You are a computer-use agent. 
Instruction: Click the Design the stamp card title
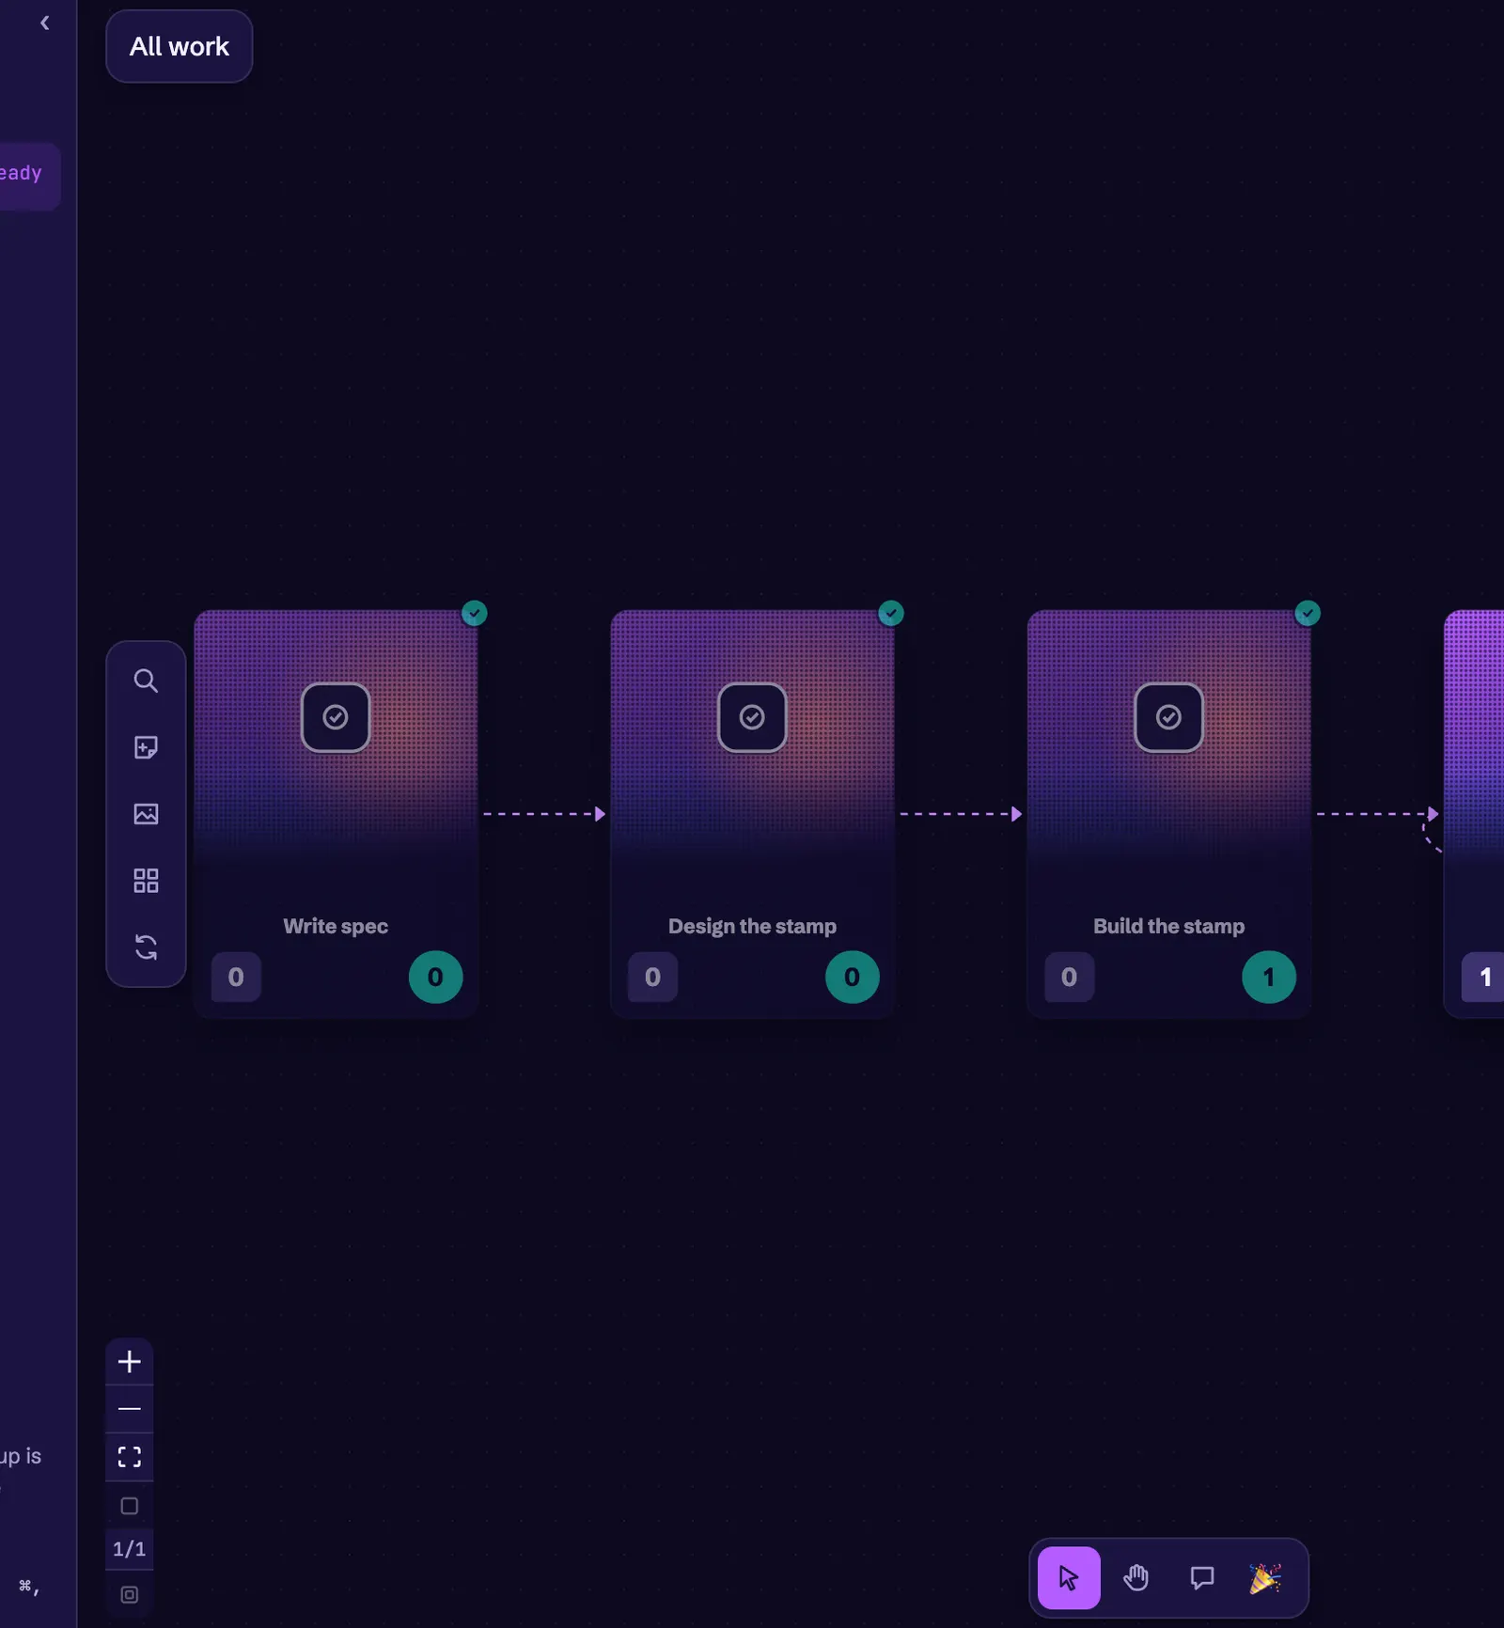pyautogui.click(x=752, y=926)
